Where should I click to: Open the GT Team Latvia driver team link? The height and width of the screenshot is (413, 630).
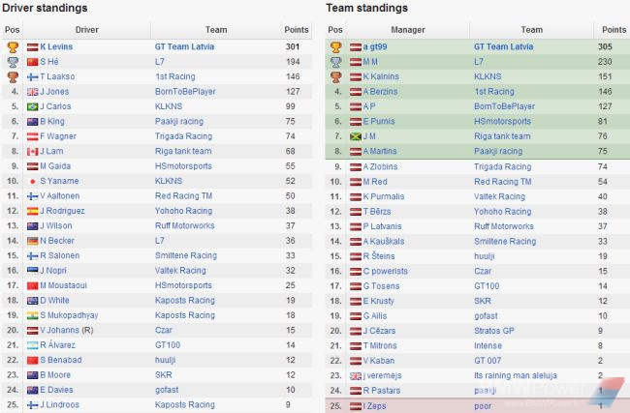click(x=184, y=46)
